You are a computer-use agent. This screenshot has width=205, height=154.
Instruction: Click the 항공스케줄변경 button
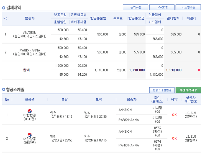162,90
